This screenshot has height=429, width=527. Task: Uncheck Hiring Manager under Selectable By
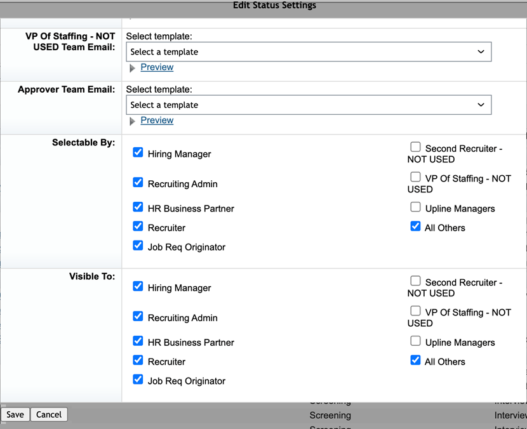click(138, 152)
